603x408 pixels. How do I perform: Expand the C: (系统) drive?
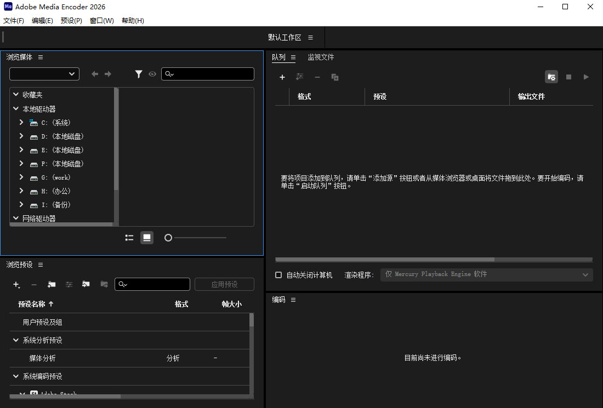point(21,123)
